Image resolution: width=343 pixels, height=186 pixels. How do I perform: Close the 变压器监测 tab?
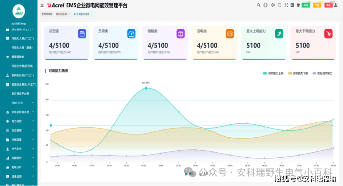coord(69,14)
